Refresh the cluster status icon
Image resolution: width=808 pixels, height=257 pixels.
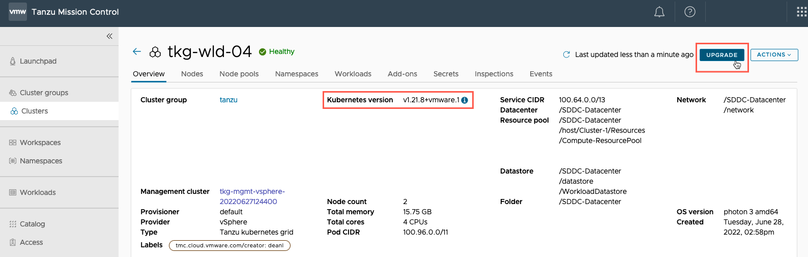[x=566, y=54]
